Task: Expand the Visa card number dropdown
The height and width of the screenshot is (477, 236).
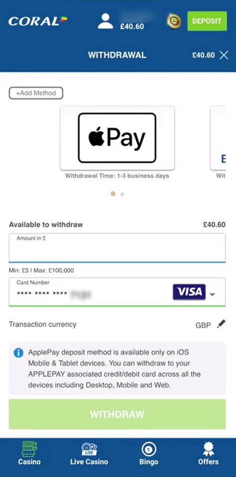Action: coord(212,295)
